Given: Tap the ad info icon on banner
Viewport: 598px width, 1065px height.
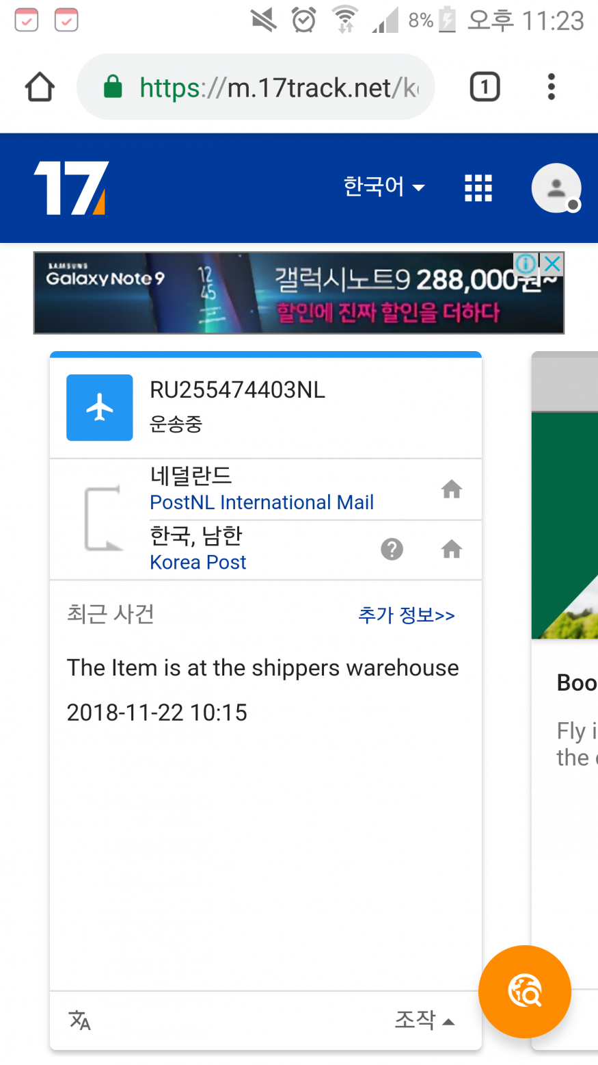Looking at the screenshot, I should (x=526, y=263).
